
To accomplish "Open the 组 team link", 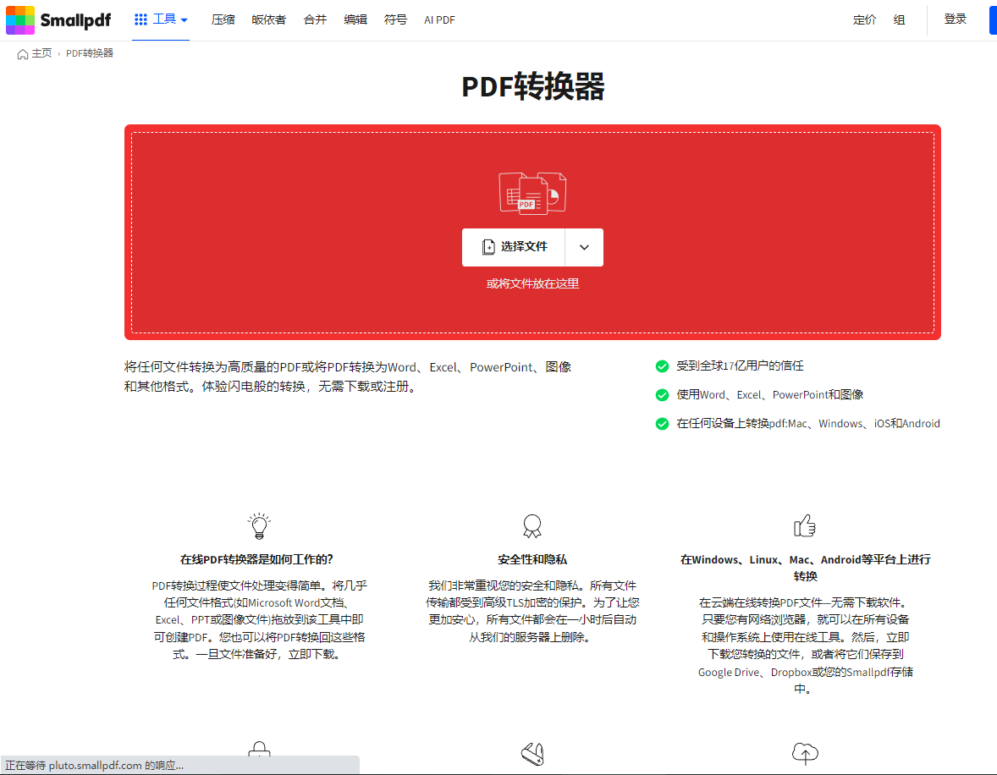I will click(x=899, y=19).
